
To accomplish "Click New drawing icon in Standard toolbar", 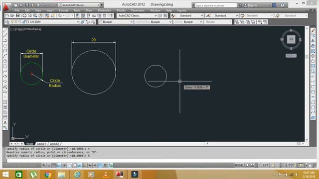I will 7,15.
